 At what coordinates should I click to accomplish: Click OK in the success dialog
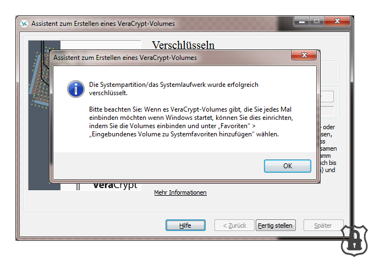[x=288, y=166]
